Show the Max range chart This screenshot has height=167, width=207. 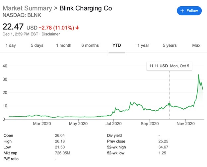(x=196, y=45)
